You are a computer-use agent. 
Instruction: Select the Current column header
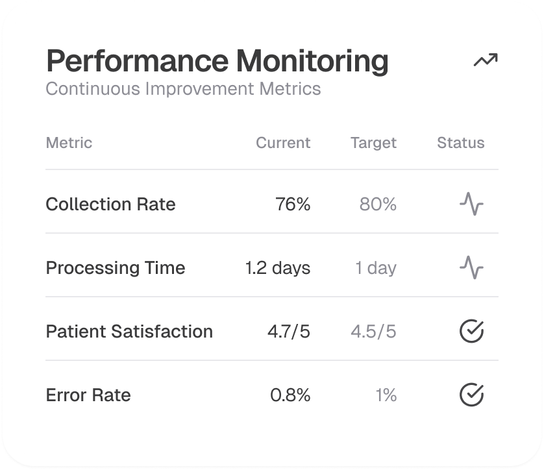click(x=283, y=143)
